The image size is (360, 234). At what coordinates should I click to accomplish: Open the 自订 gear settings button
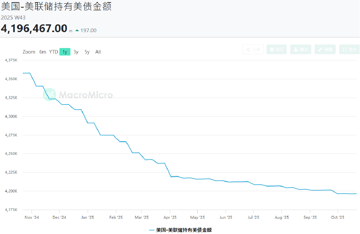tap(277, 49)
